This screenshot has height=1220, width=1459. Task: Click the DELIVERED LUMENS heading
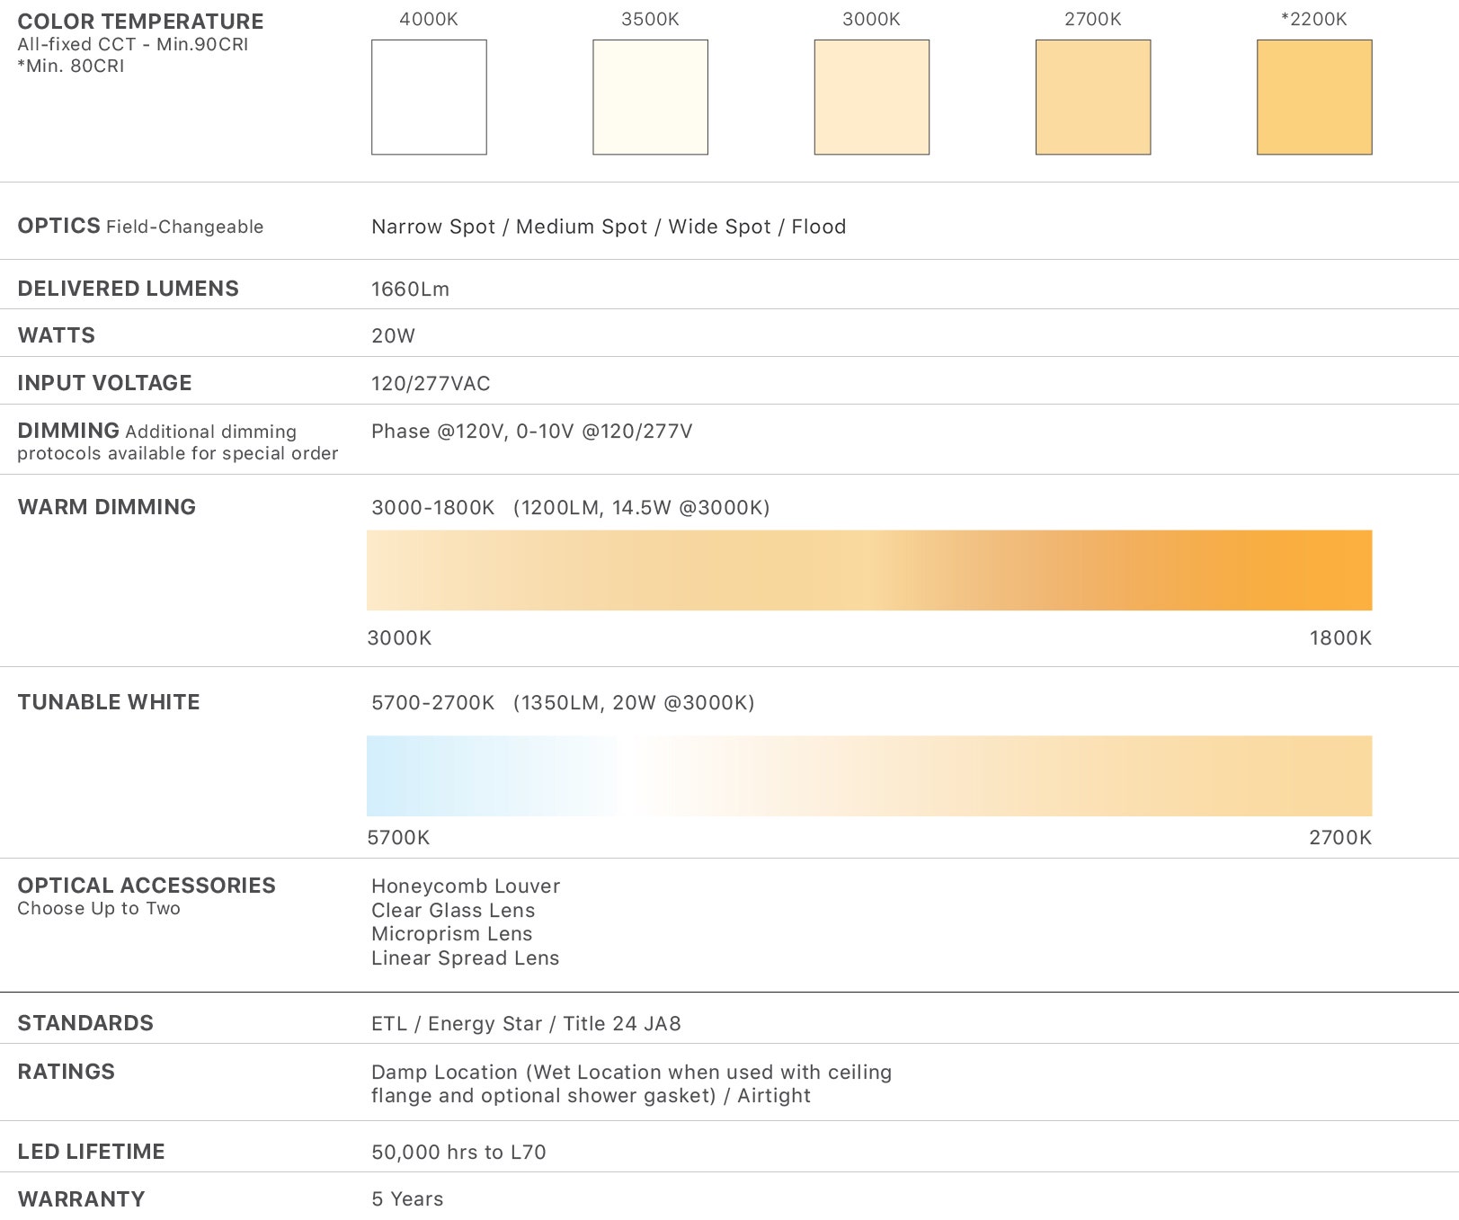pyautogui.click(x=129, y=289)
